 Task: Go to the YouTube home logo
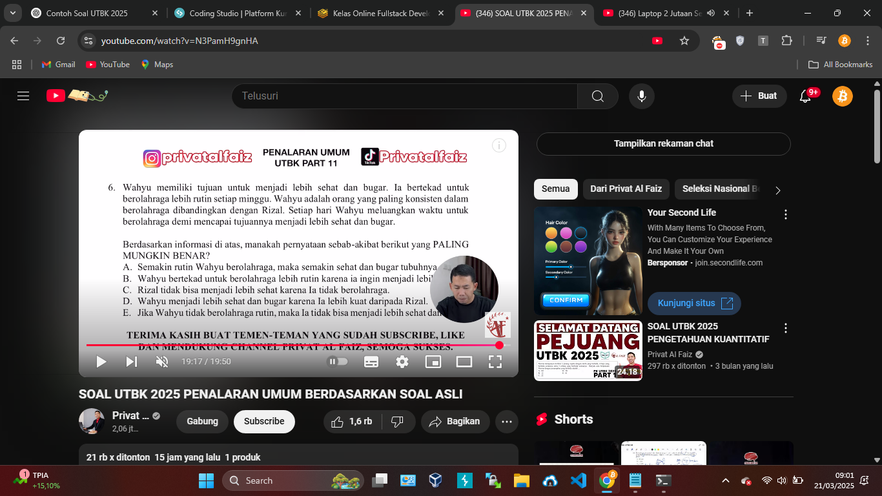(77, 96)
